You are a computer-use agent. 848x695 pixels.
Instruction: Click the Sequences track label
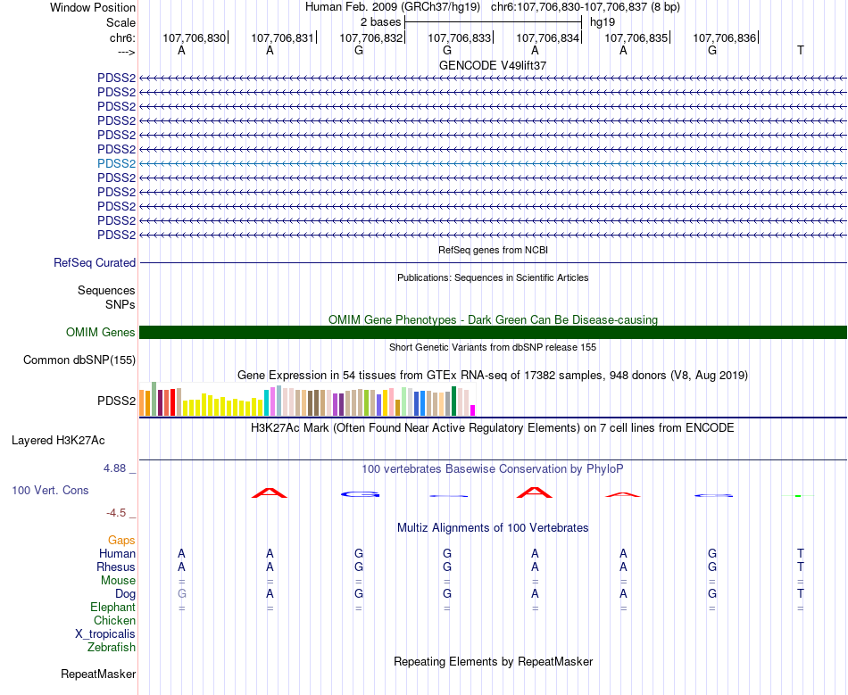(x=106, y=290)
